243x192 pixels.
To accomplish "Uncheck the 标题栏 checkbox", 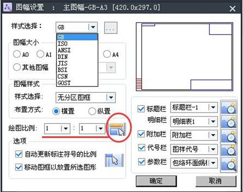I will pos(141,109).
